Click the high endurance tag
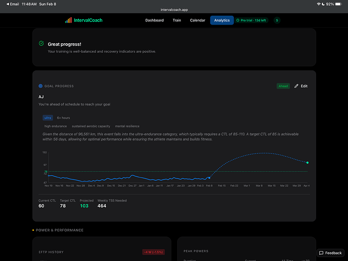Image resolution: width=348 pixels, height=261 pixels. [55, 126]
